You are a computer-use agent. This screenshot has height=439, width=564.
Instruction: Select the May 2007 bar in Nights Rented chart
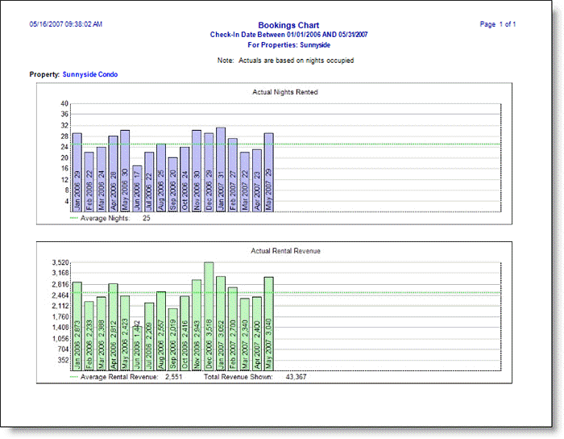(269, 173)
